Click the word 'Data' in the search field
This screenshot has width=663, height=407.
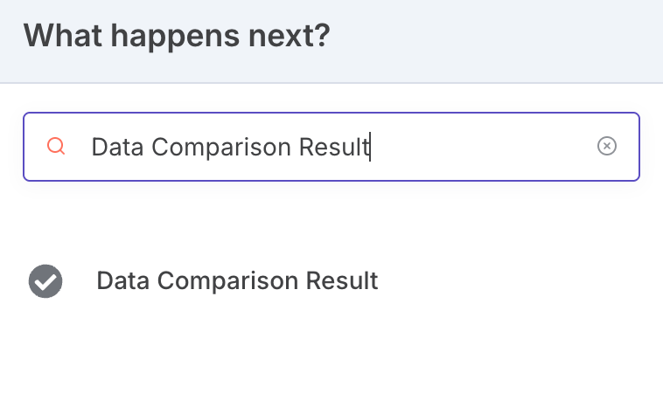(117, 147)
